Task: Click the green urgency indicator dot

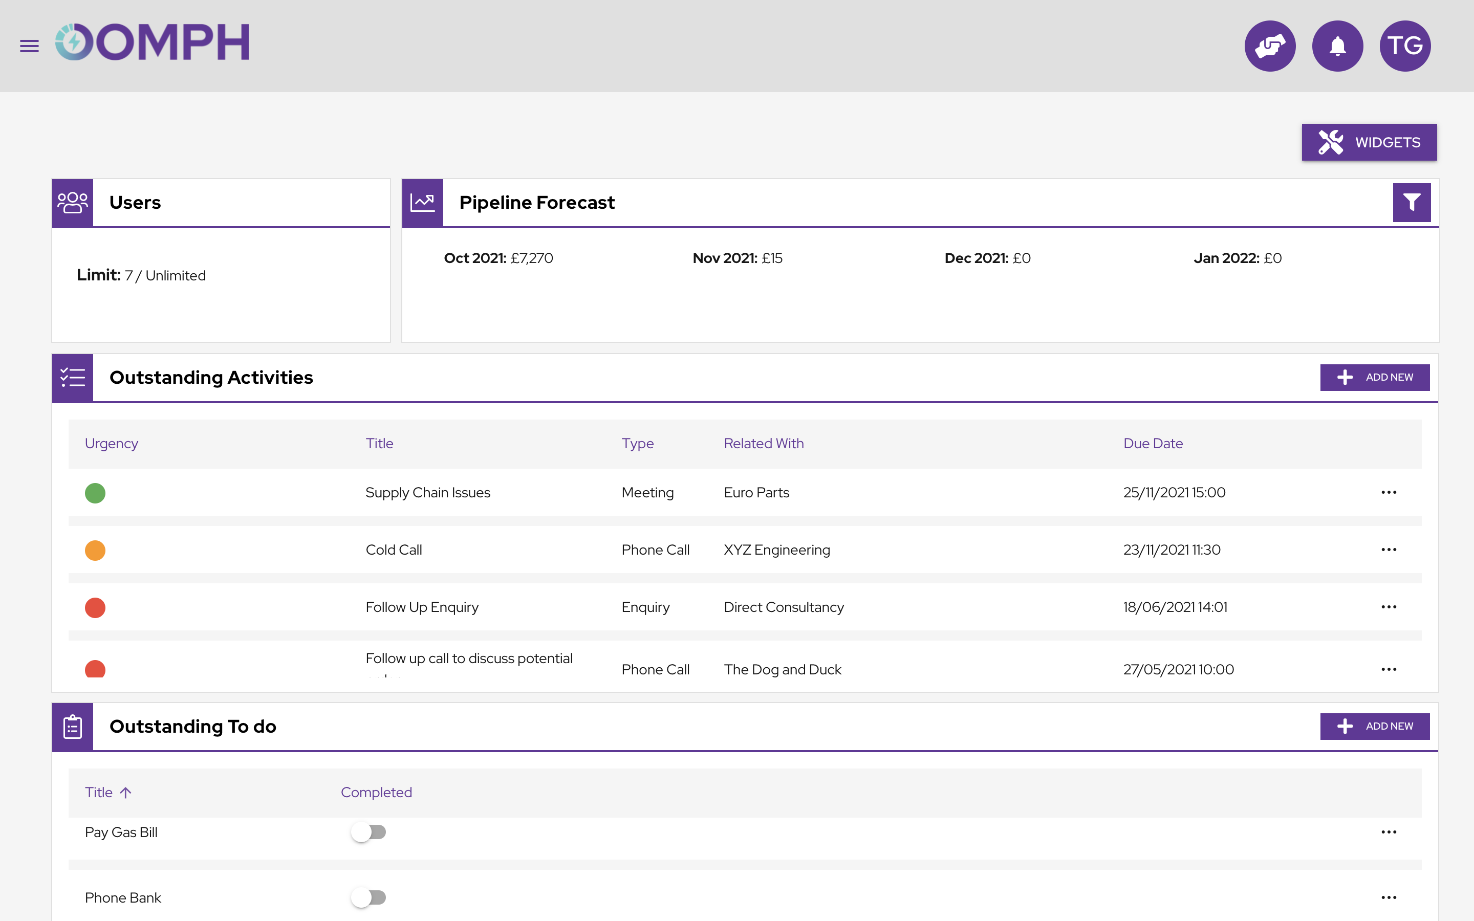Action: point(95,493)
